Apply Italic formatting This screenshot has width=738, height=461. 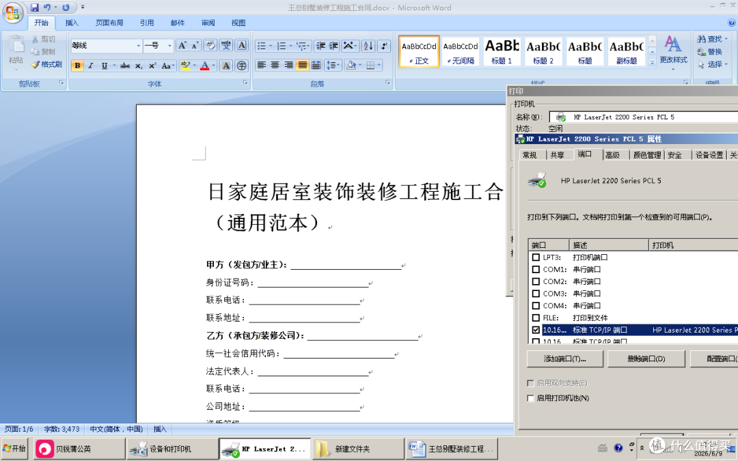coord(90,66)
